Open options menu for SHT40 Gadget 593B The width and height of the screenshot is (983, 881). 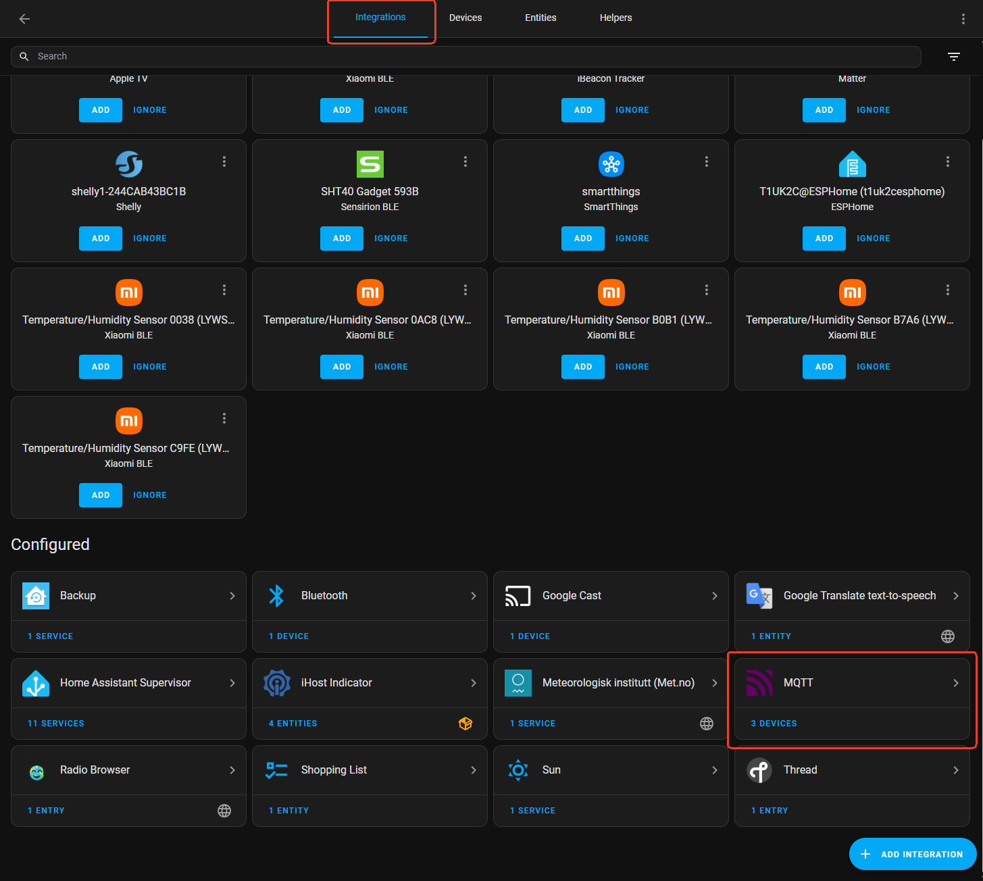[465, 161]
